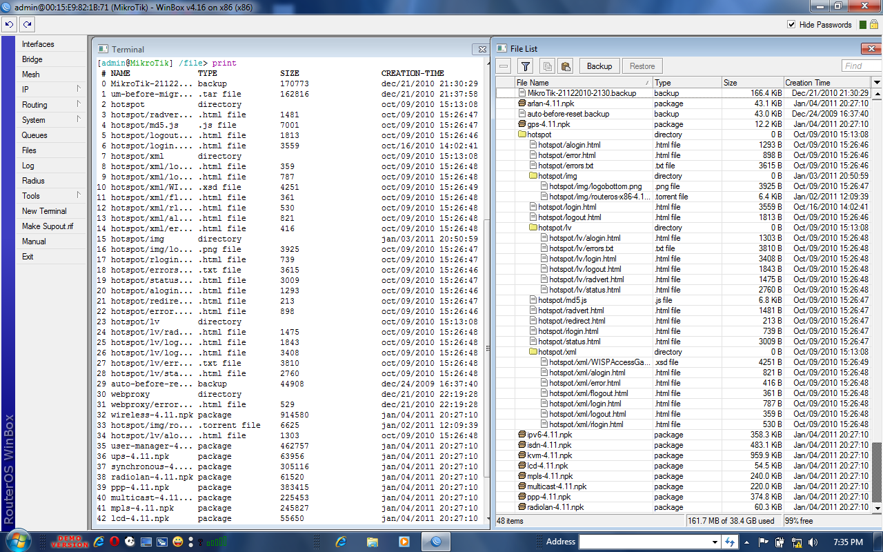Click the remove (minus) button in File List
Screen dimensions: 883x552
pyautogui.click(x=504, y=66)
